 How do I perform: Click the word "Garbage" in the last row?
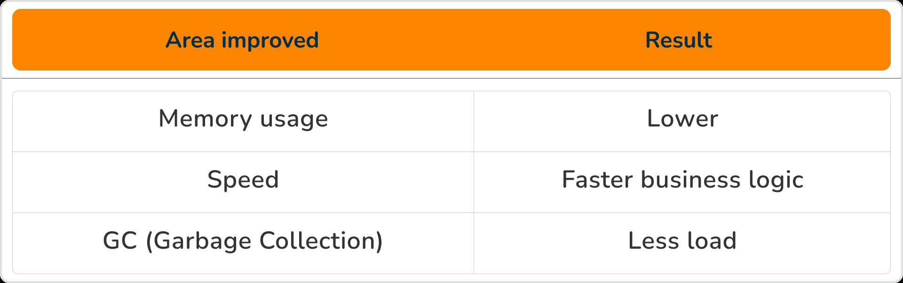(x=203, y=241)
